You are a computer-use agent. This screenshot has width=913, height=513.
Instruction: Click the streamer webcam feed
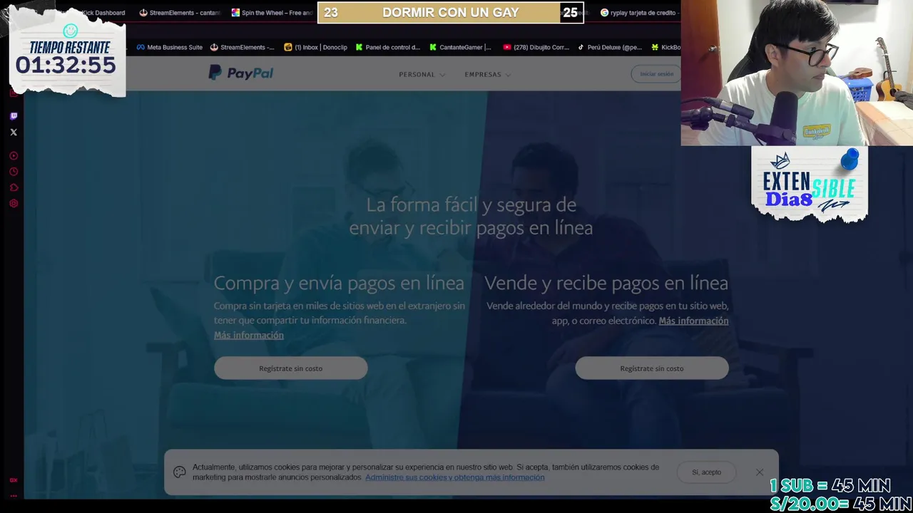(x=797, y=73)
